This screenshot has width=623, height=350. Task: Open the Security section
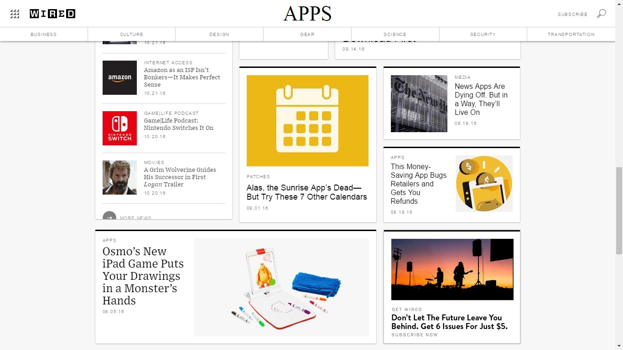483,34
